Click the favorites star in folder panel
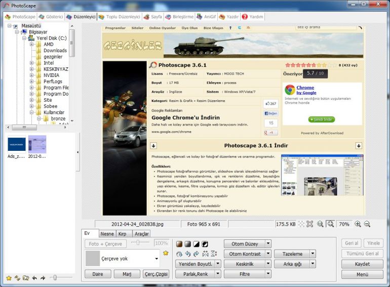390x287 pixels. tap(9, 278)
